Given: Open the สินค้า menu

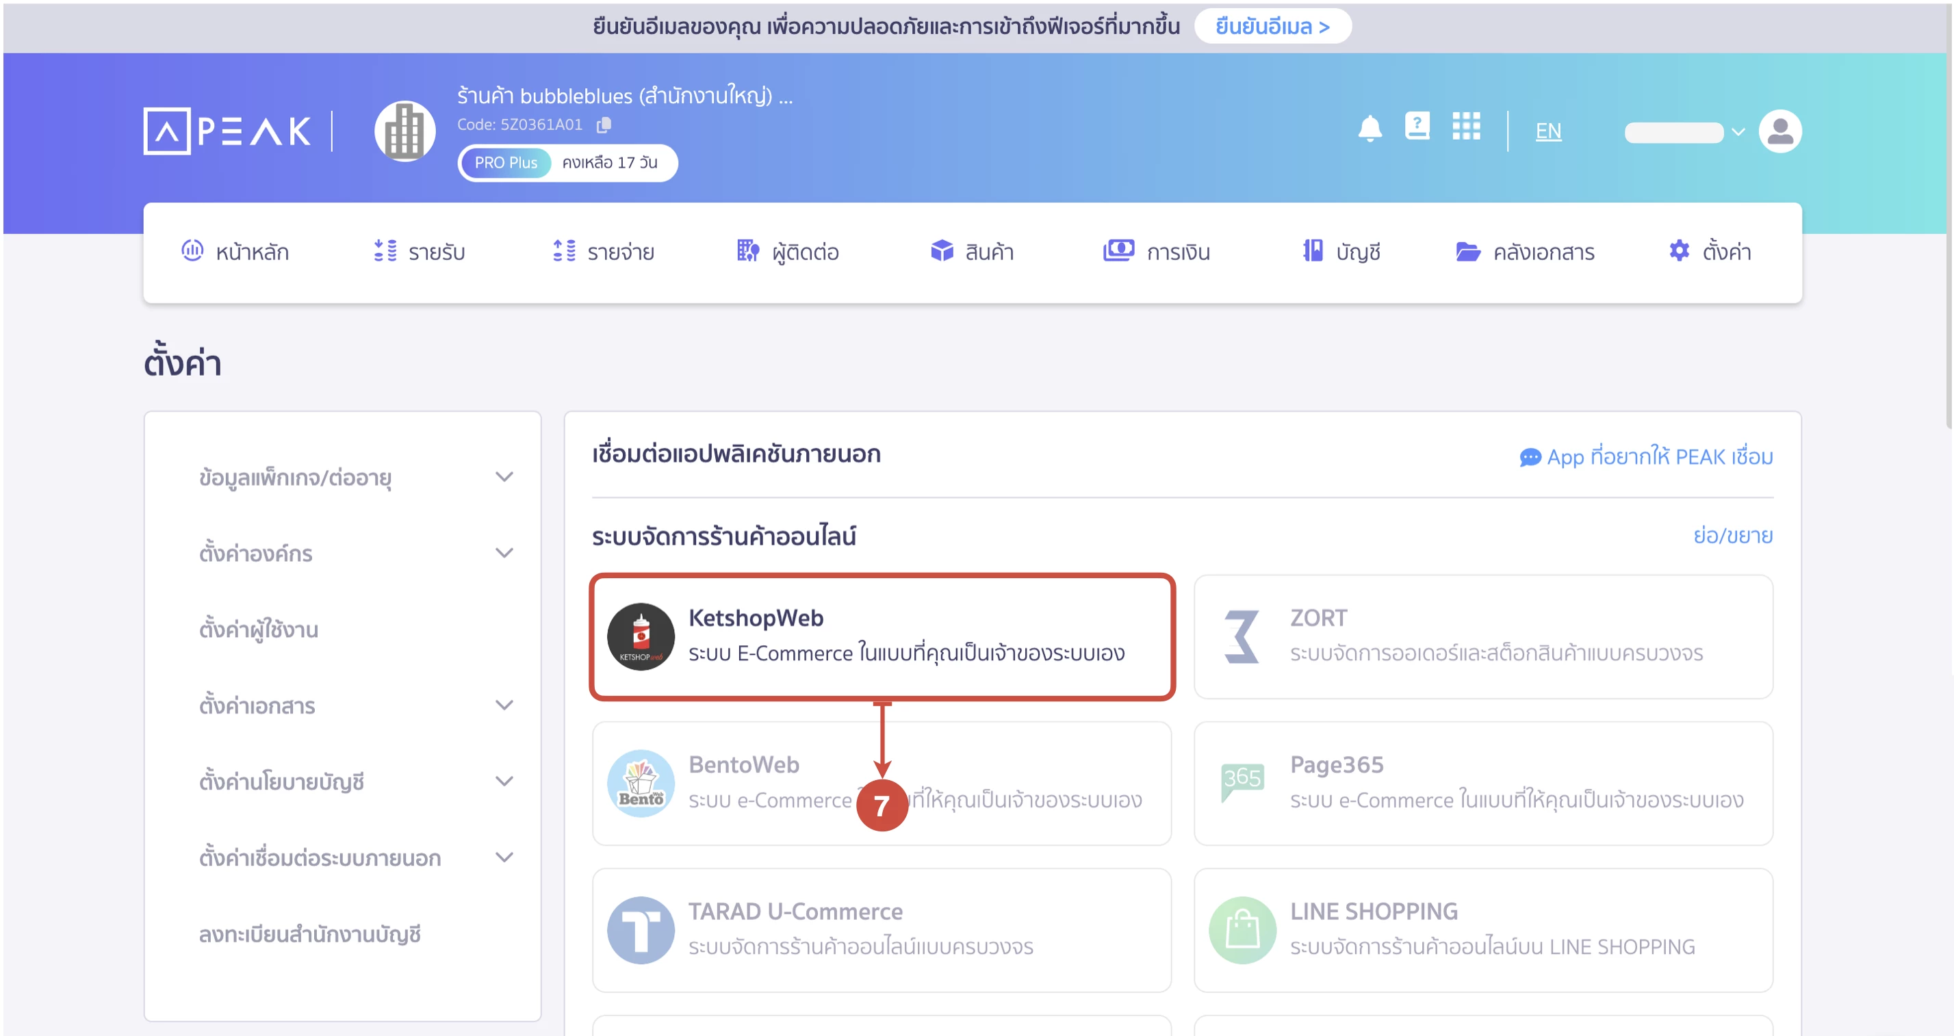Looking at the screenshot, I should coord(973,252).
